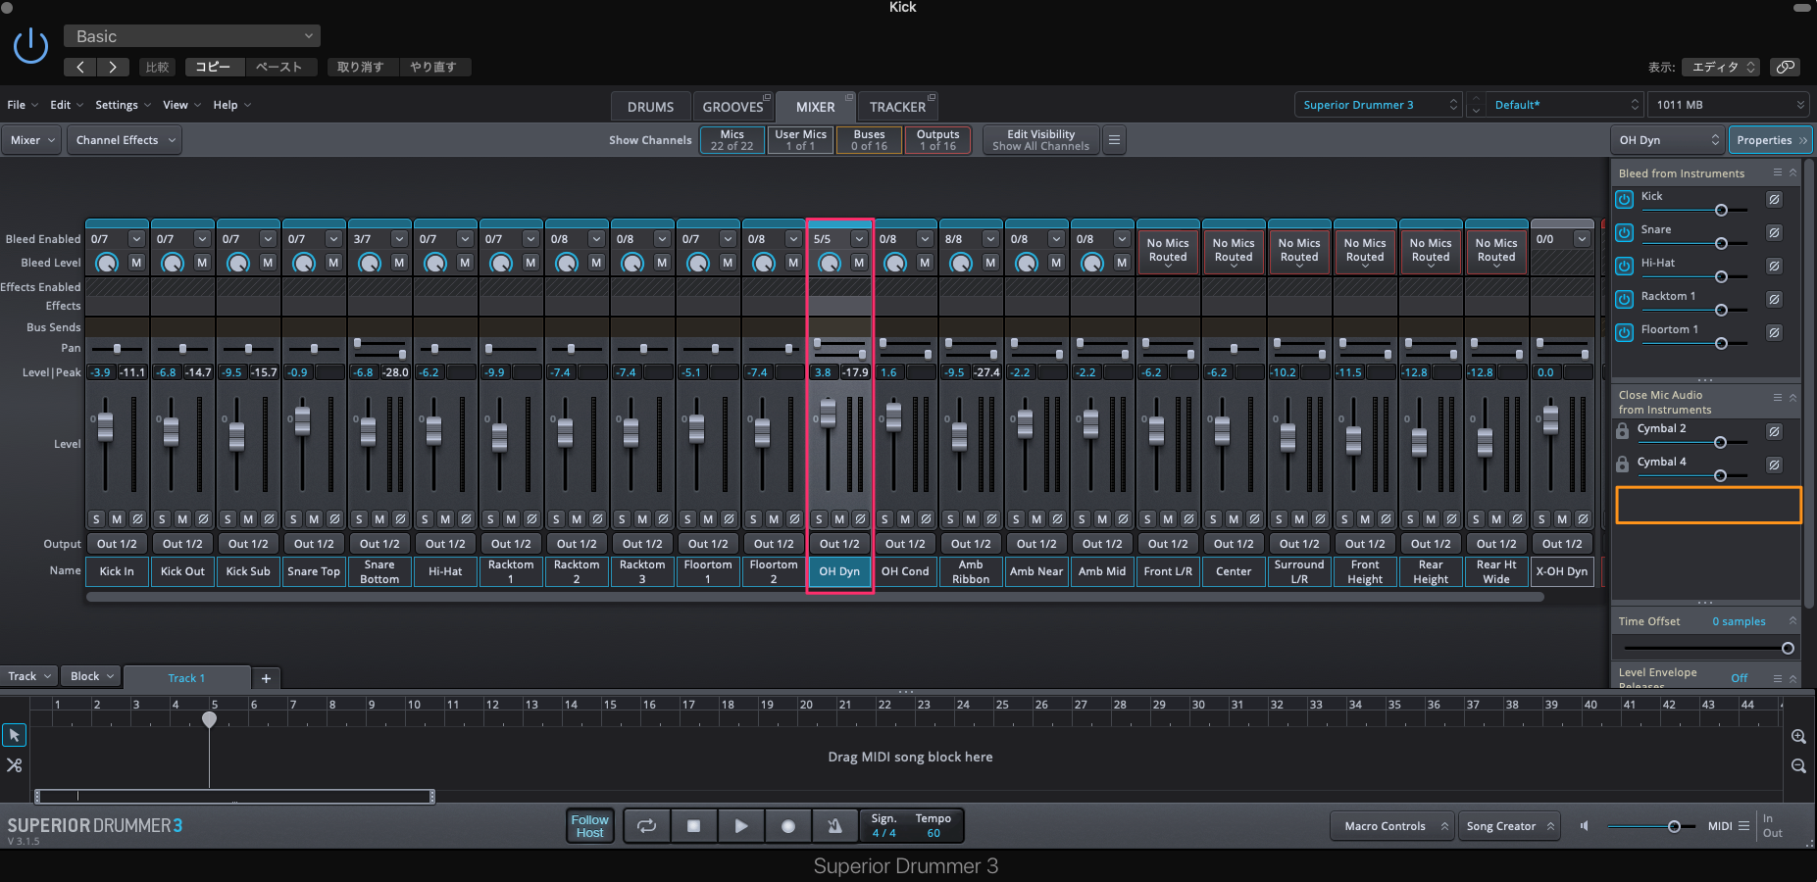Image resolution: width=1817 pixels, height=882 pixels.
Task: Open the Channel Effects dropdown
Action: pos(125,140)
